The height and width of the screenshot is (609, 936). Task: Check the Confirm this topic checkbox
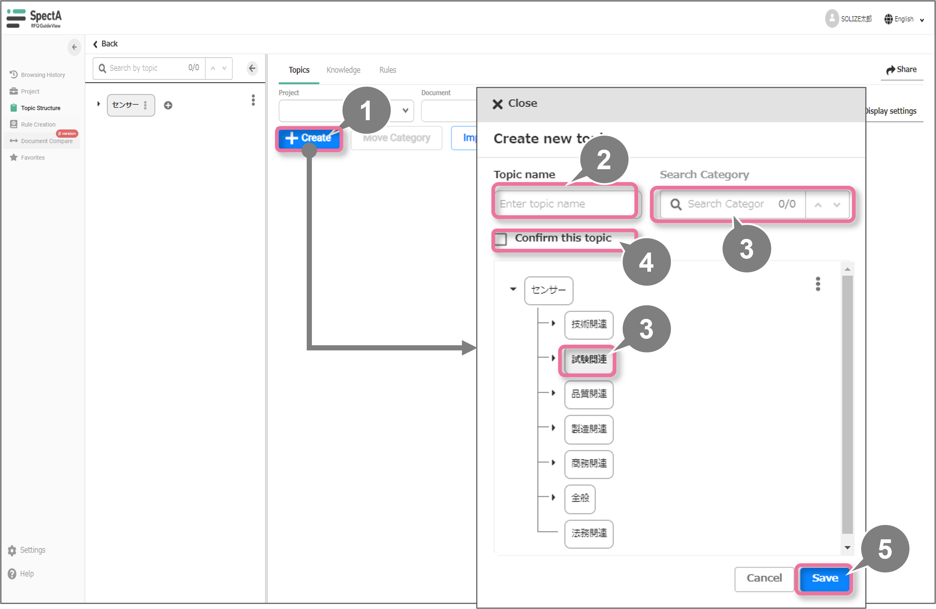tap(501, 239)
